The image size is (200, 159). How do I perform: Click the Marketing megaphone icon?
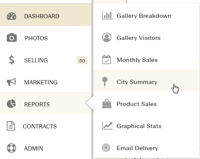point(11,82)
